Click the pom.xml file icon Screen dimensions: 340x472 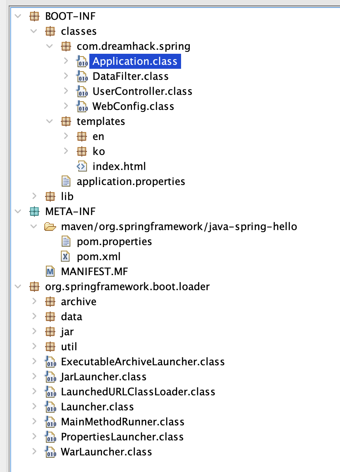click(x=66, y=256)
